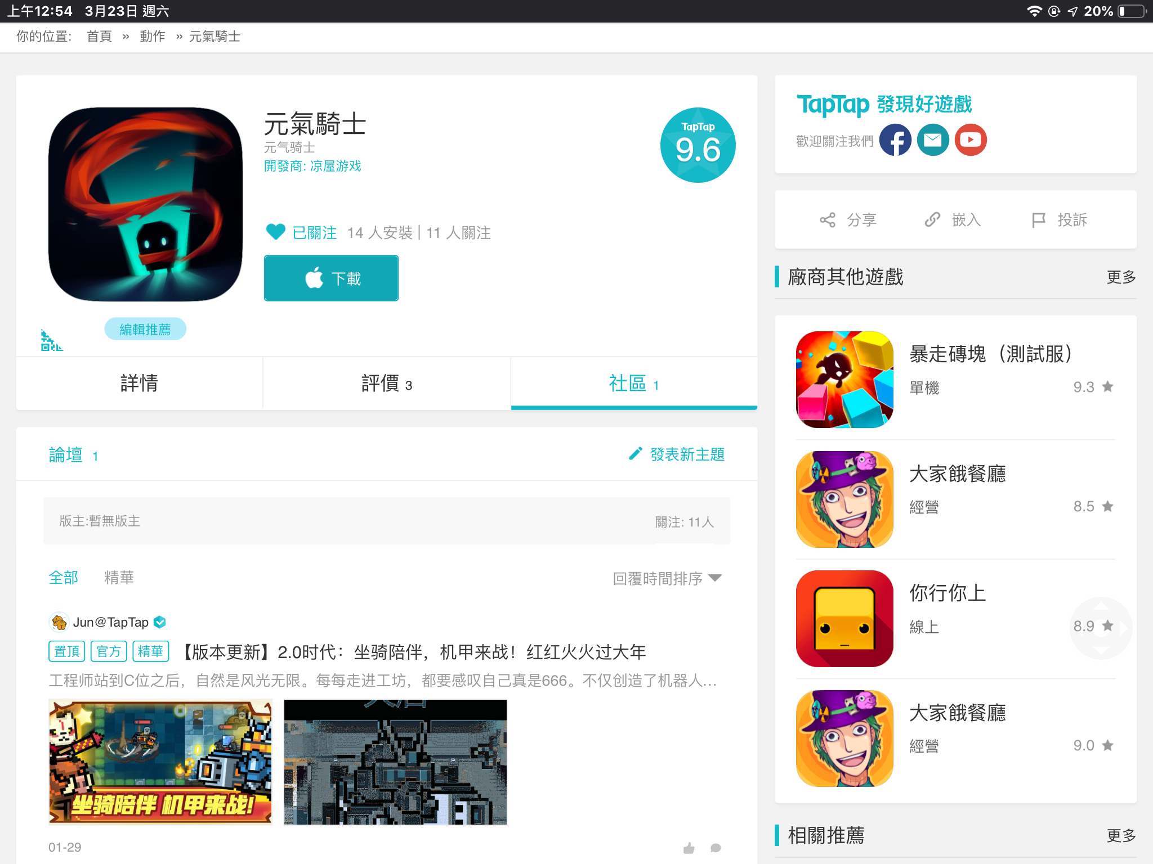Click the 下載 download button
The width and height of the screenshot is (1153, 864).
point(331,278)
